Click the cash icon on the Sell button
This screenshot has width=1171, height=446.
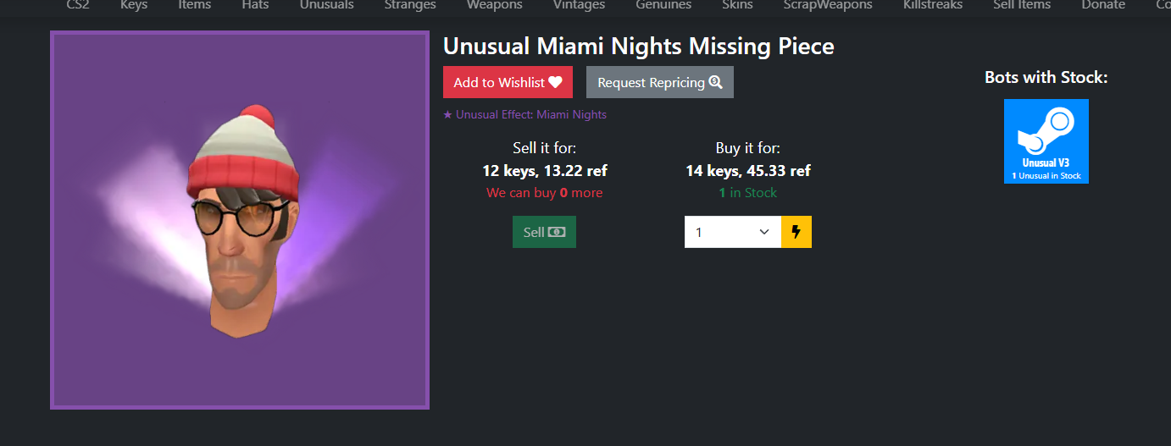(557, 232)
